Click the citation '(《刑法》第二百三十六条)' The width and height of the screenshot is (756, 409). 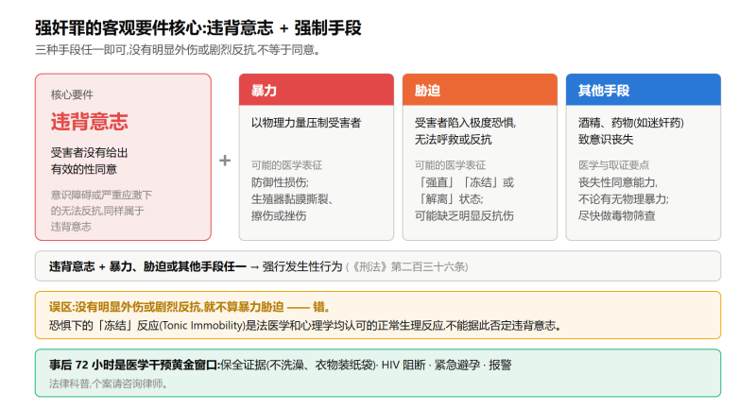click(x=407, y=267)
